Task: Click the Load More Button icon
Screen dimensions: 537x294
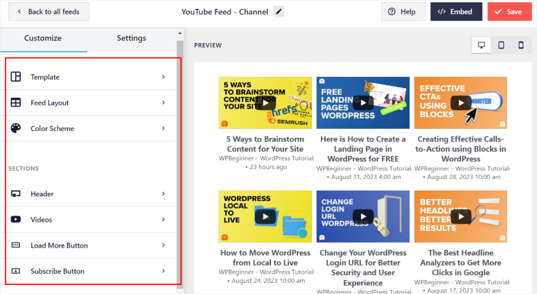Action: (16, 245)
